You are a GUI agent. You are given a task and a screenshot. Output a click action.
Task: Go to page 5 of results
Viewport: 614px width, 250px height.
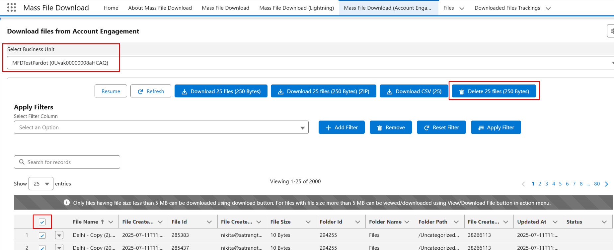pos(560,184)
